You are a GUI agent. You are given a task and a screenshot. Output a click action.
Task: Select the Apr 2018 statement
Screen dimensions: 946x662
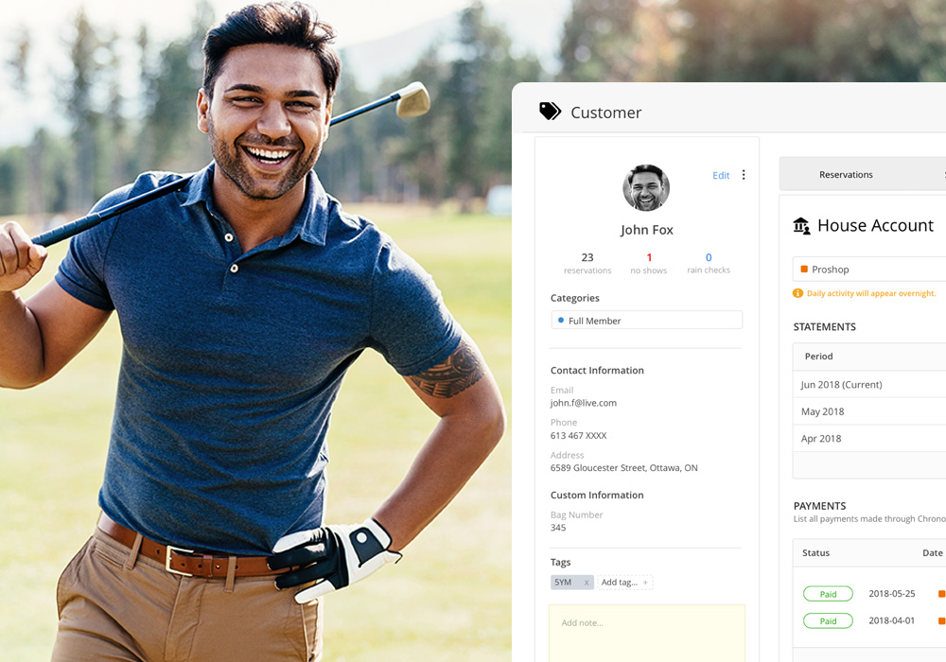point(868,438)
